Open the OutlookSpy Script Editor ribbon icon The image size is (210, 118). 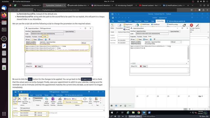tap(112, 26)
